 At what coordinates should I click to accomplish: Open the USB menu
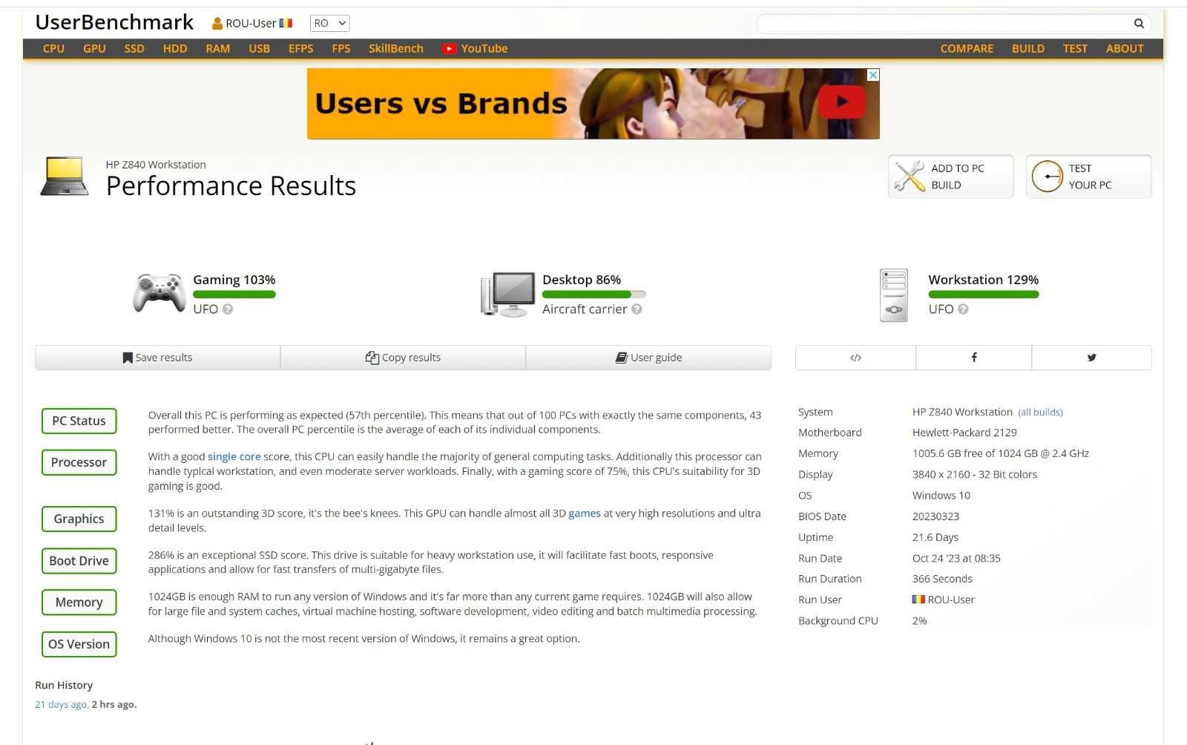coord(260,49)
